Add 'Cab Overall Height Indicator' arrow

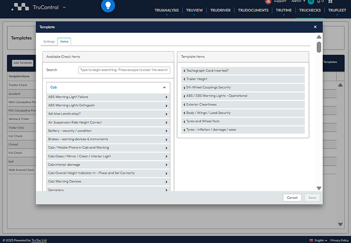(x=166, y=173)
